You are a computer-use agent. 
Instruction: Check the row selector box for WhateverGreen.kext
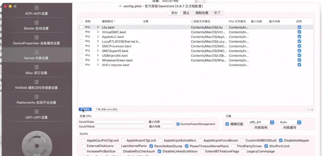coord(82,60)
